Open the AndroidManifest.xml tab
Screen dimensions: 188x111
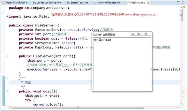click(108, 3)
